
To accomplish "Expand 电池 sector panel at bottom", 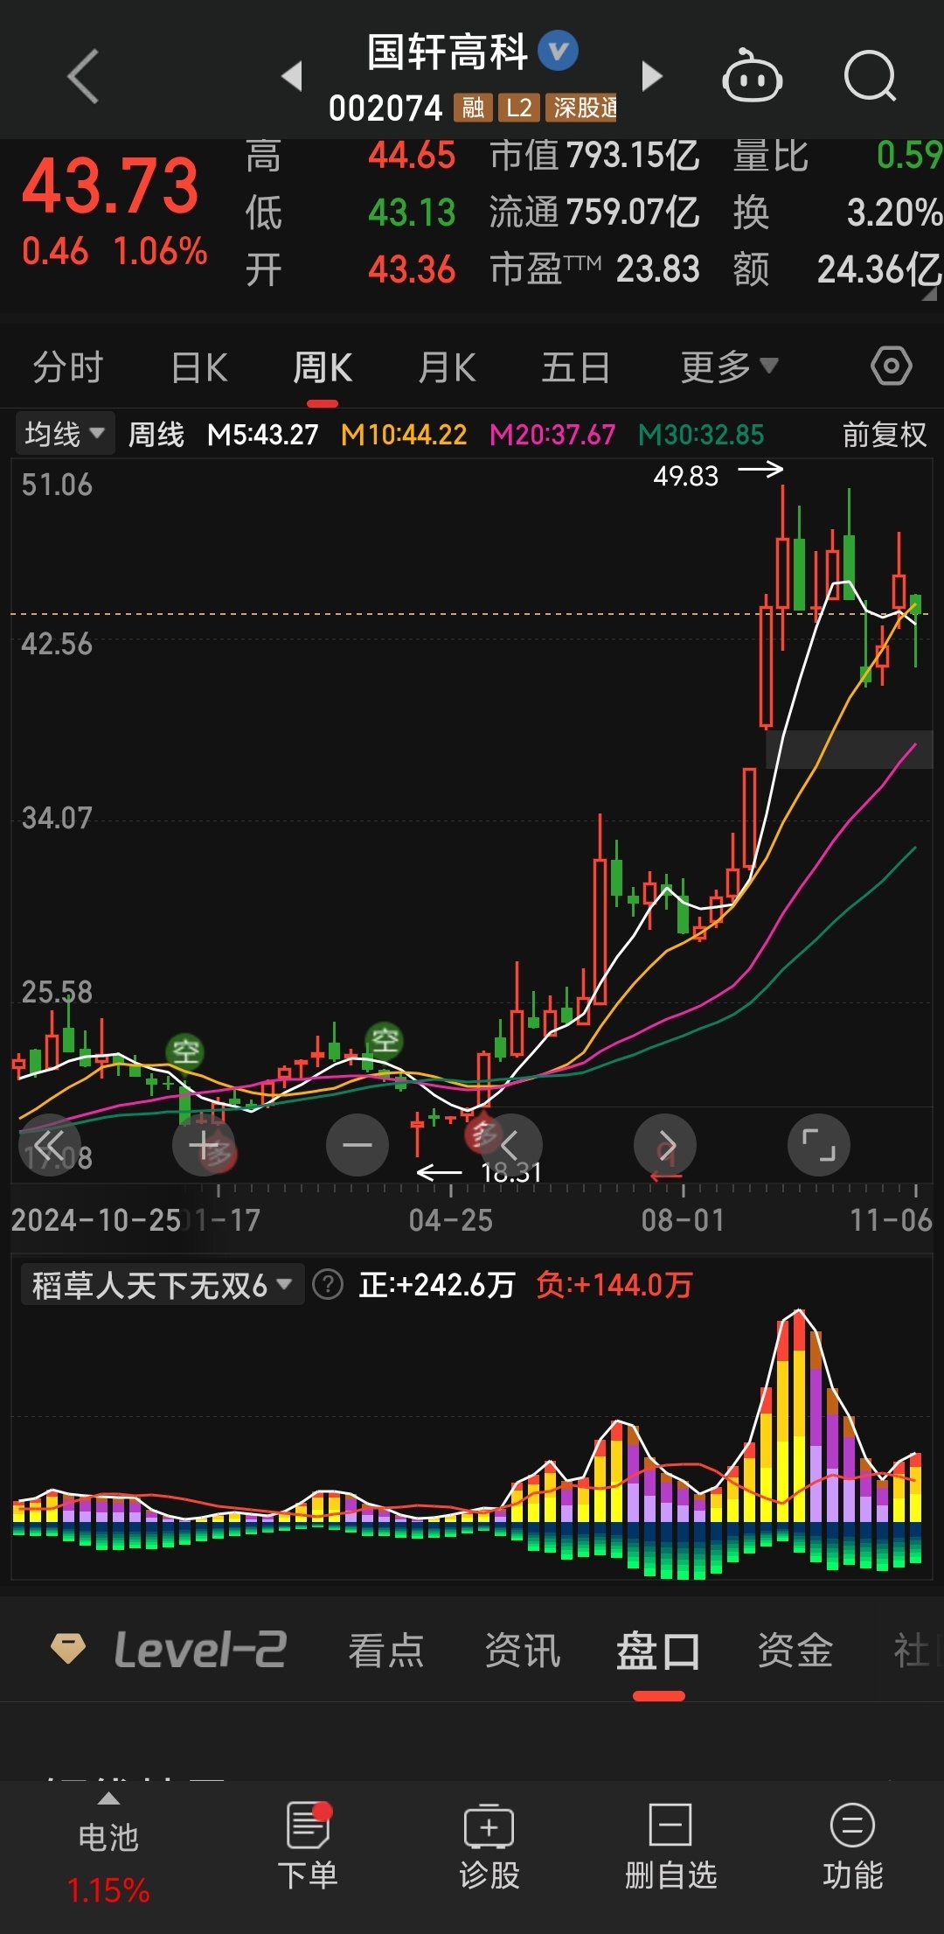I will [x=108, y=1846].
